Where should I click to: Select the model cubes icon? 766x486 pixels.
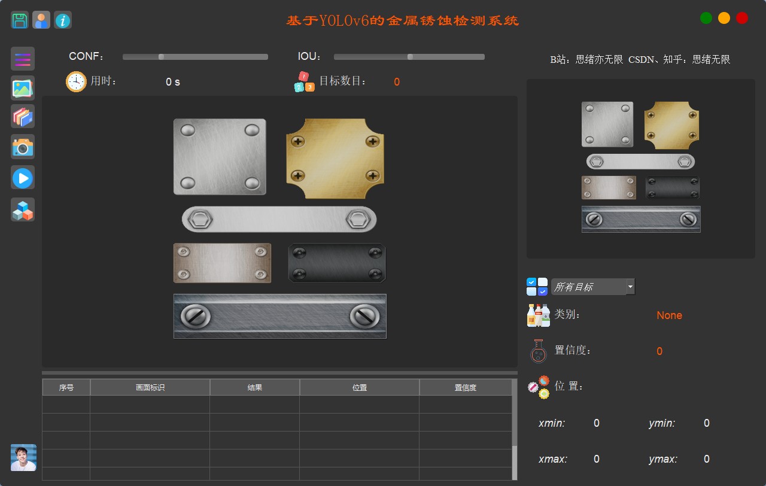coord(23,210)
